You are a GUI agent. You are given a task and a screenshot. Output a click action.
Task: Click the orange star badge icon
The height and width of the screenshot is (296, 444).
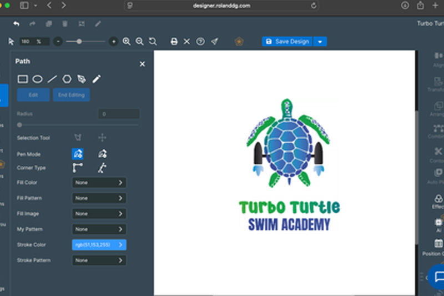point(239,42)
